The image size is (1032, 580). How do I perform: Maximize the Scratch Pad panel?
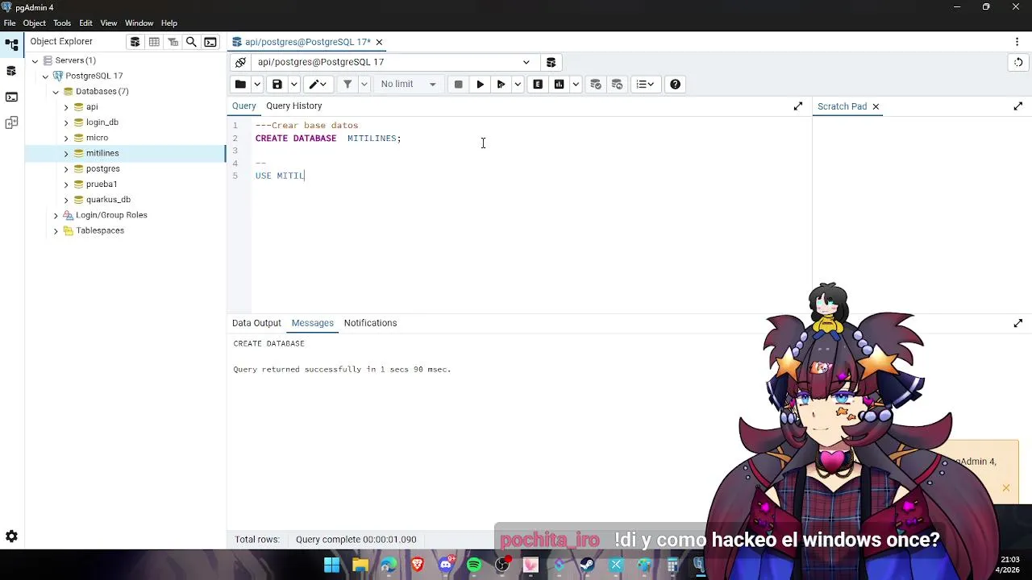1018,106
